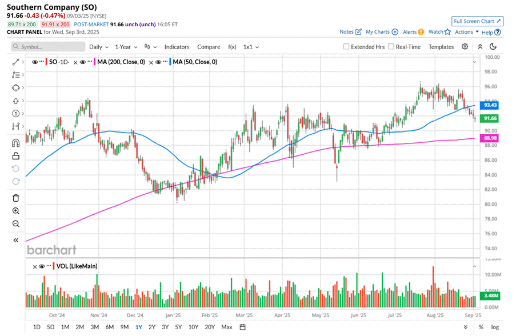The height and width of the screenshot is (336, 516).
Task: Open chart settings gear
Action: click(465, 46)
